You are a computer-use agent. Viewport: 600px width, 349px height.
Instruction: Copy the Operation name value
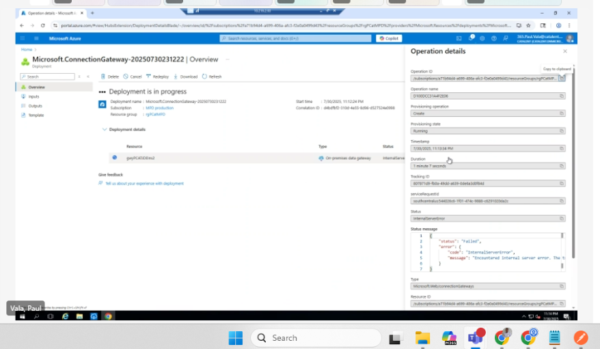(x=561, y=96)
